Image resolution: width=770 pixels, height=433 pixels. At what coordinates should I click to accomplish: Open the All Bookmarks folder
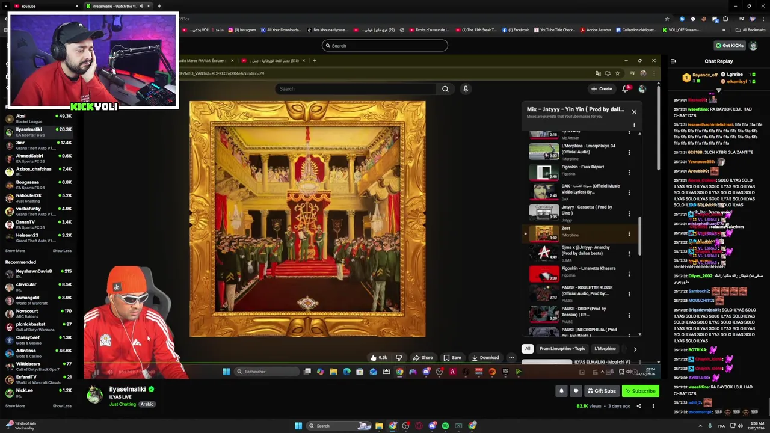click(750, 30)
